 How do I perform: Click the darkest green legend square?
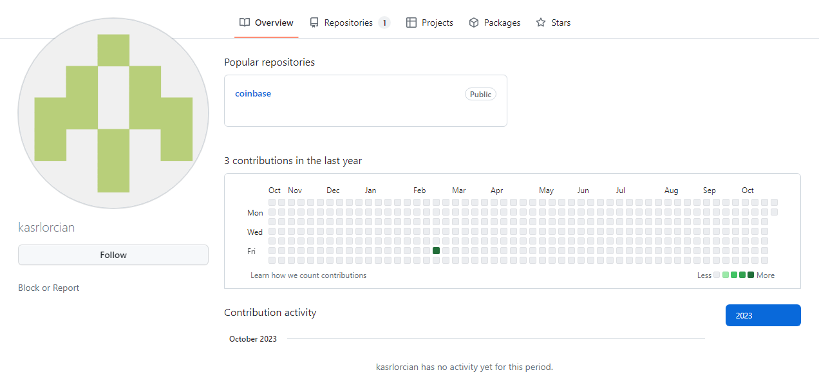click(751, 275)
